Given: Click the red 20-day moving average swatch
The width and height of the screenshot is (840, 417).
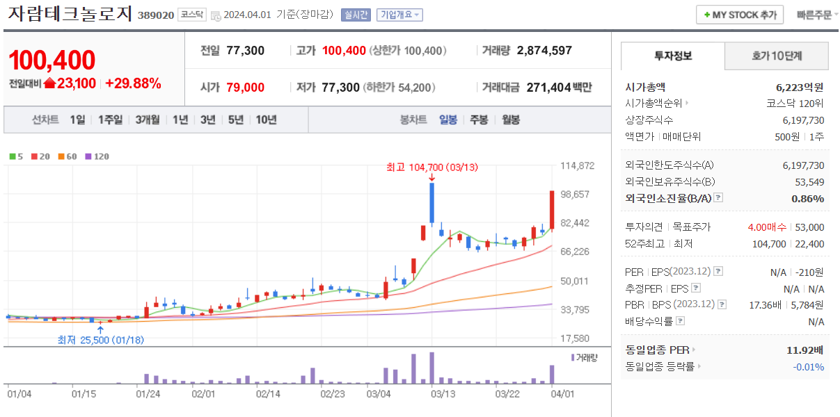Looking at the screenshot, I should pos(33,157).
